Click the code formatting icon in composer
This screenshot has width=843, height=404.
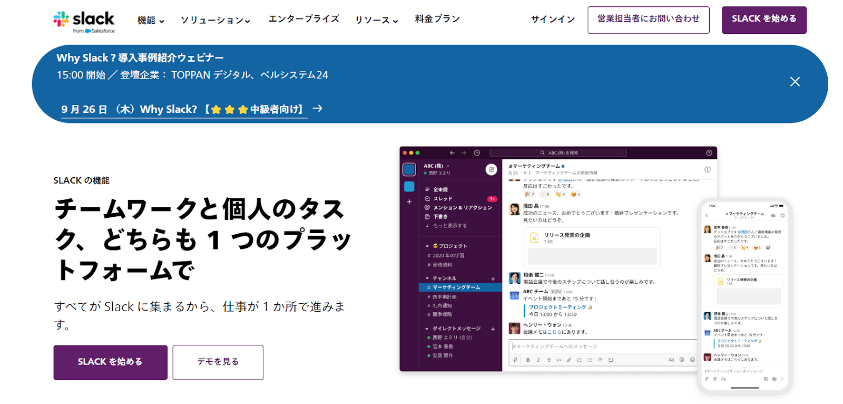point(558,360)
